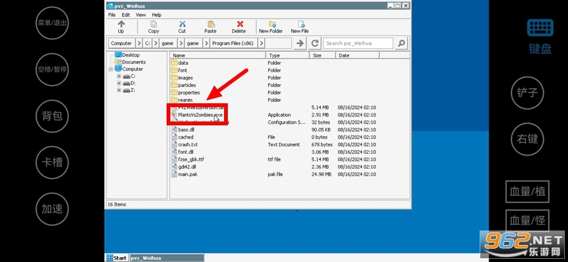
Task: Click the red Delete icon
Action: point(240,24)
